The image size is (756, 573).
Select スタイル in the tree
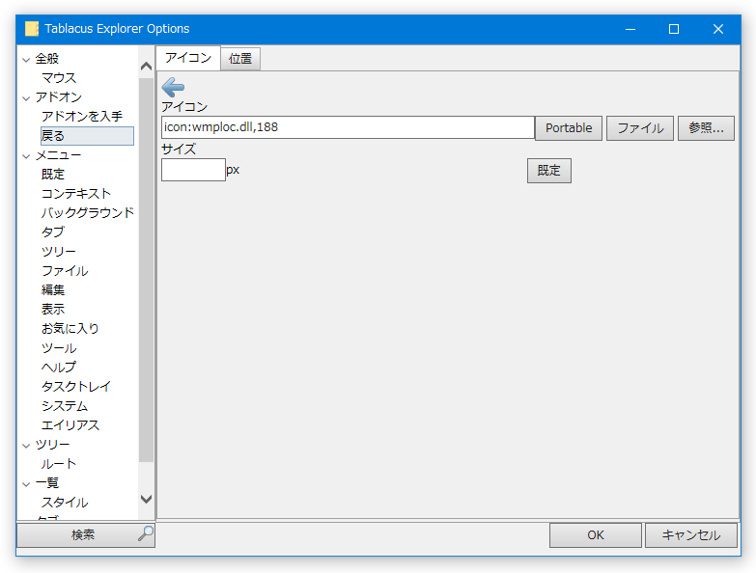tap(65, 503)
